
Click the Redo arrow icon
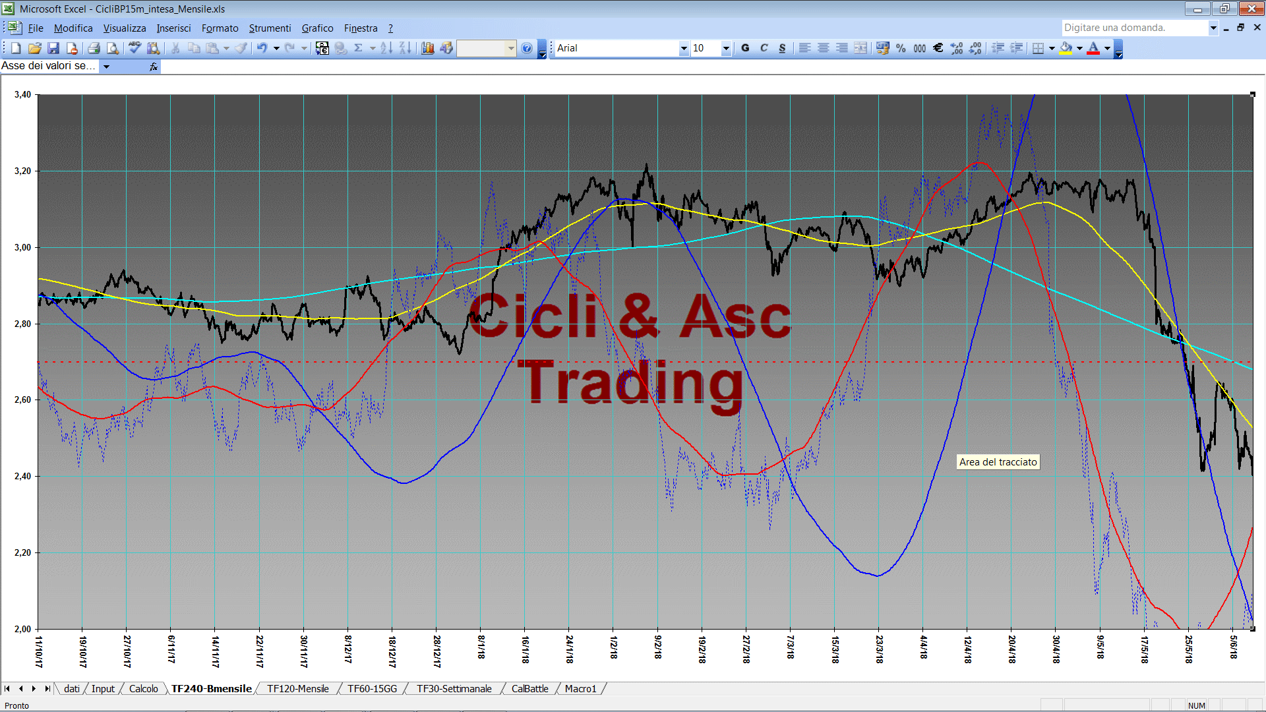coord(290,48)
